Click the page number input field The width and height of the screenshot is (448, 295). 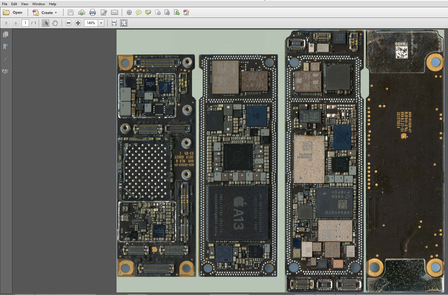[25, 23]
